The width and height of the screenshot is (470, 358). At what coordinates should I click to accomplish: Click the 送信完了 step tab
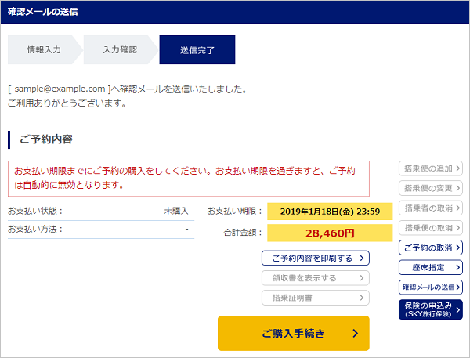pos(197,50)
